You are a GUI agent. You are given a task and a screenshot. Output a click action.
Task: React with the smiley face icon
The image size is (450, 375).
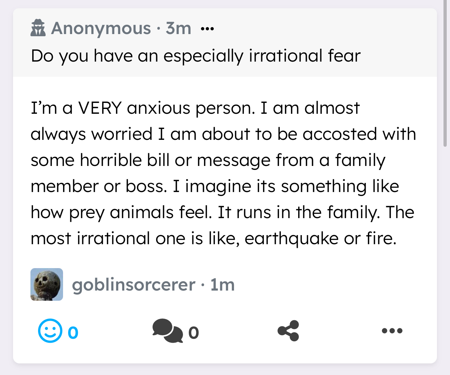pyautogui.click(x=50, y=331)
